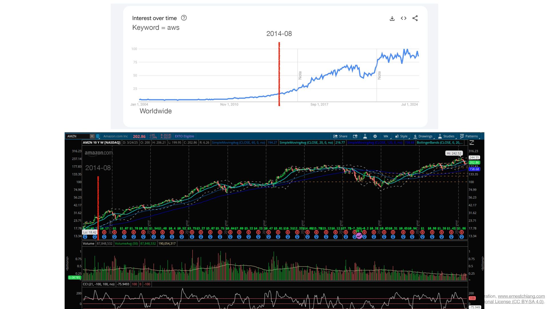Share the Google Trends chart

pos(415,18)
